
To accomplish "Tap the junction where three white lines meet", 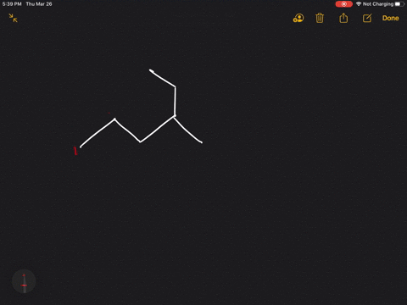I will pos(175,116).
